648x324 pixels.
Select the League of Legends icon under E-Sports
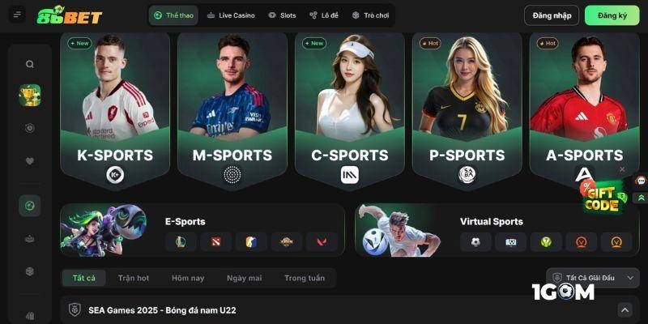181,242
